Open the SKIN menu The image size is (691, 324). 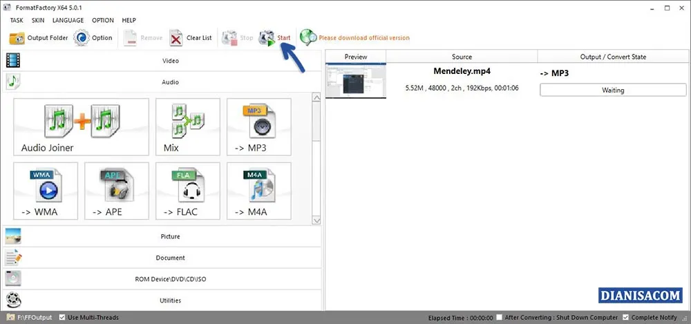pyautogui.click(x=37, y=20)
